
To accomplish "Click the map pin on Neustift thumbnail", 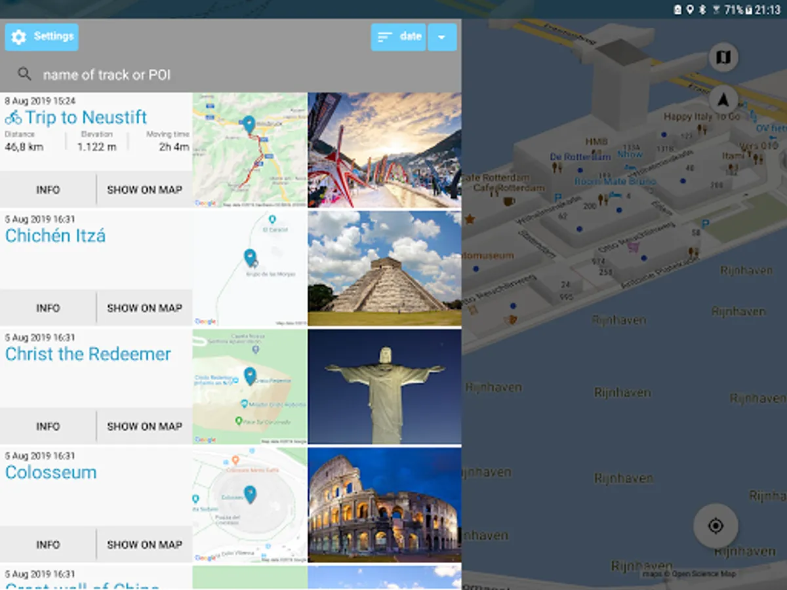I will [x=249, y=125].
